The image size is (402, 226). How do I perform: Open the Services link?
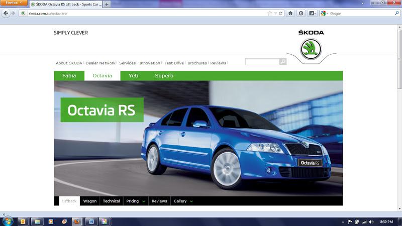(x=128, y=63)
